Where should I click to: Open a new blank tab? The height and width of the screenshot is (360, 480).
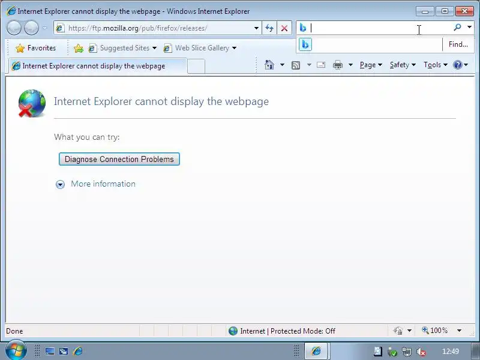pyautogui.click(x=196, y=66)
